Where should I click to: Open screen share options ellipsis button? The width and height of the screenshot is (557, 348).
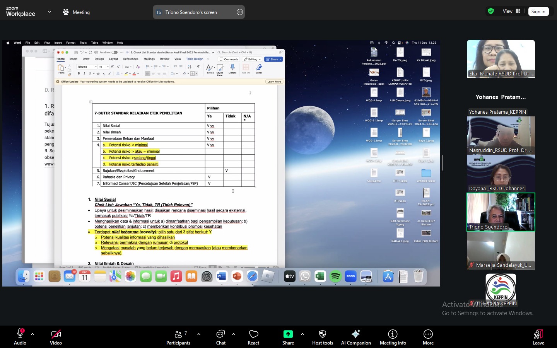240,12
